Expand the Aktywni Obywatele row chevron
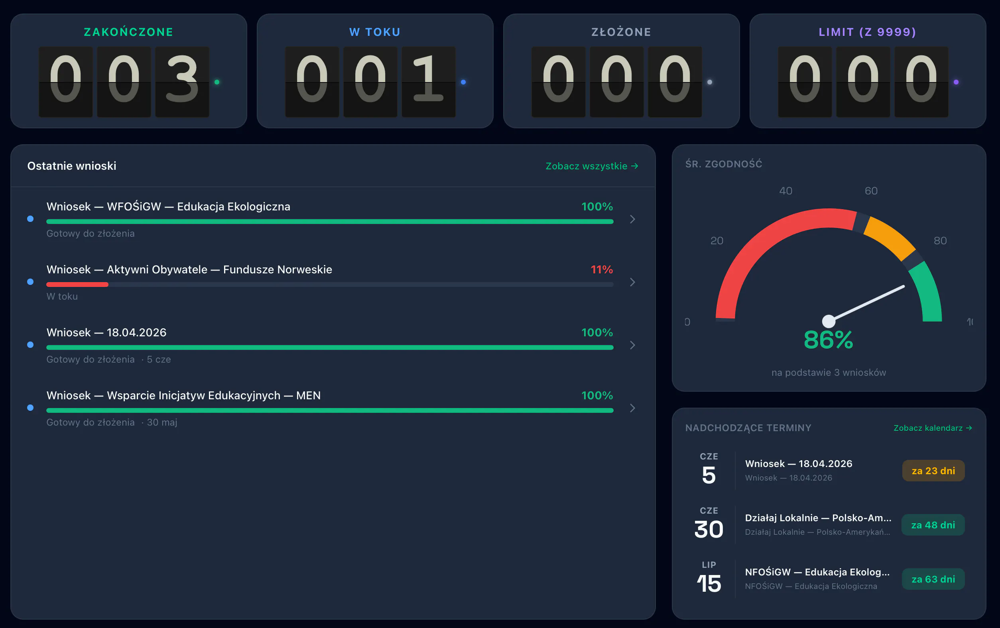Screen dimensions: 1000x628 [632, 282]
